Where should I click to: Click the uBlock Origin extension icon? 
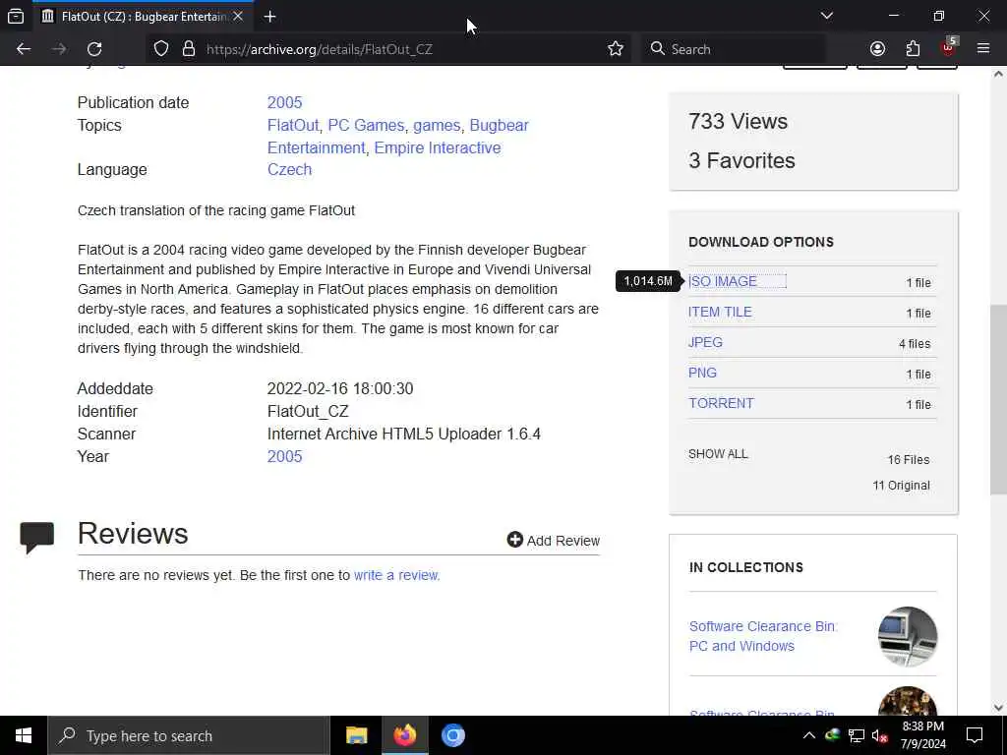coord(949,47)
